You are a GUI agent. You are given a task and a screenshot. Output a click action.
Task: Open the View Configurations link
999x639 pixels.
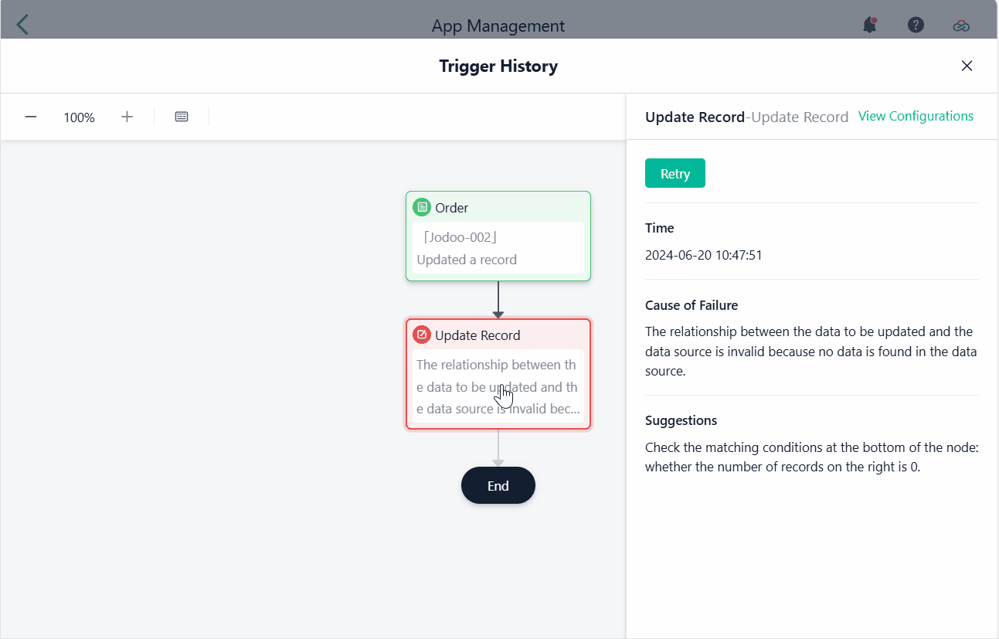point(916,116)
